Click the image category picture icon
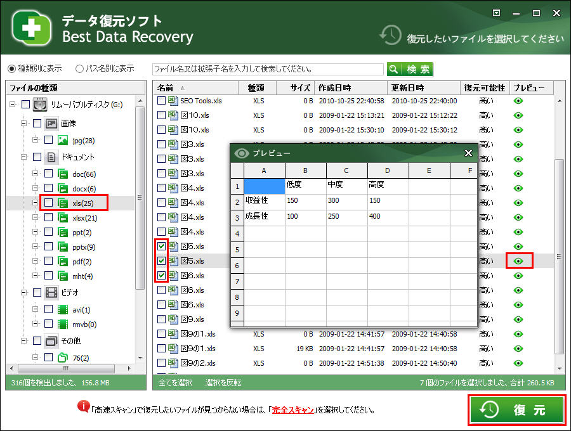Viewport: 571px width, 431px height. coord(51,124)
